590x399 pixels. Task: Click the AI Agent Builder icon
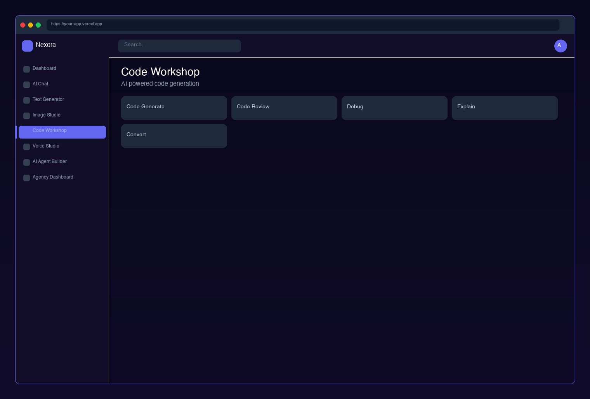(26, 162)
